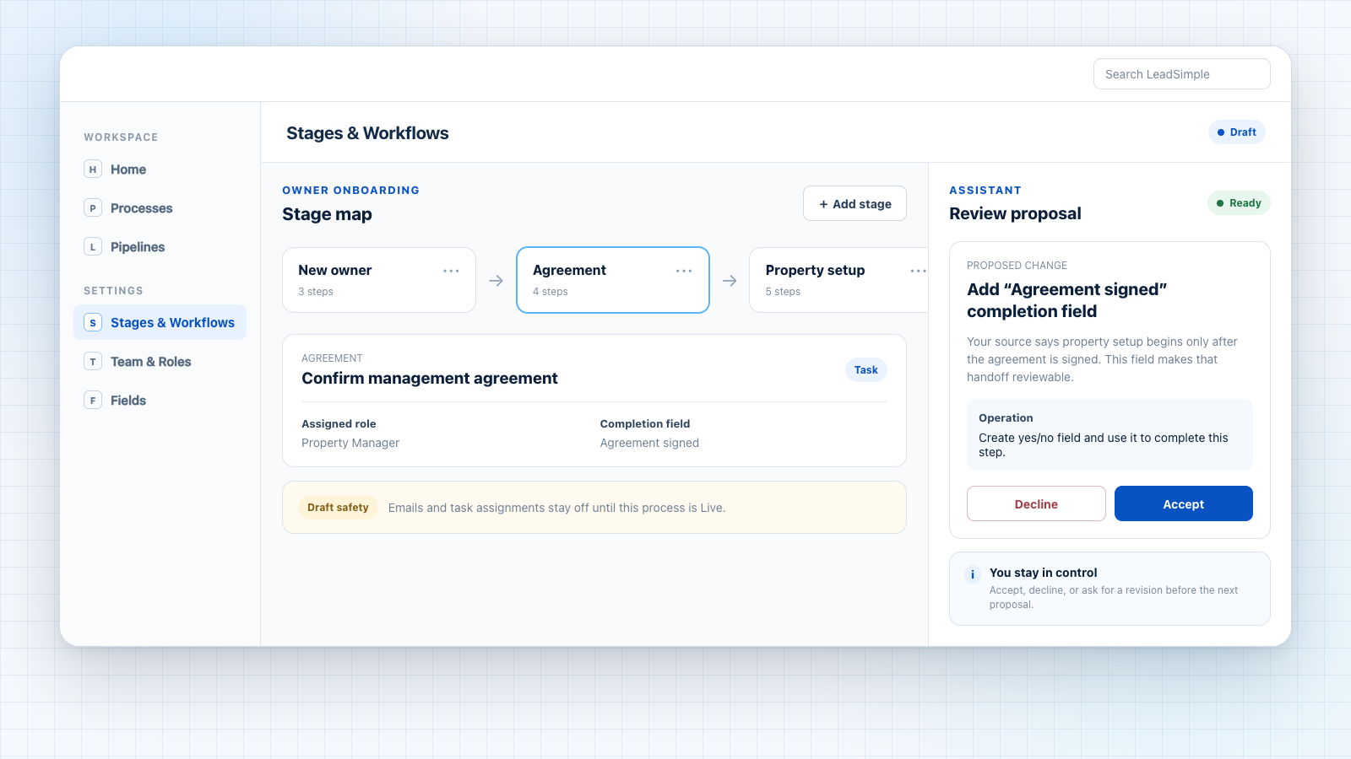Click the 4 steps text under Agreement
The image size is (1351, 759).
pyautogui.click(x=551, y=292)
